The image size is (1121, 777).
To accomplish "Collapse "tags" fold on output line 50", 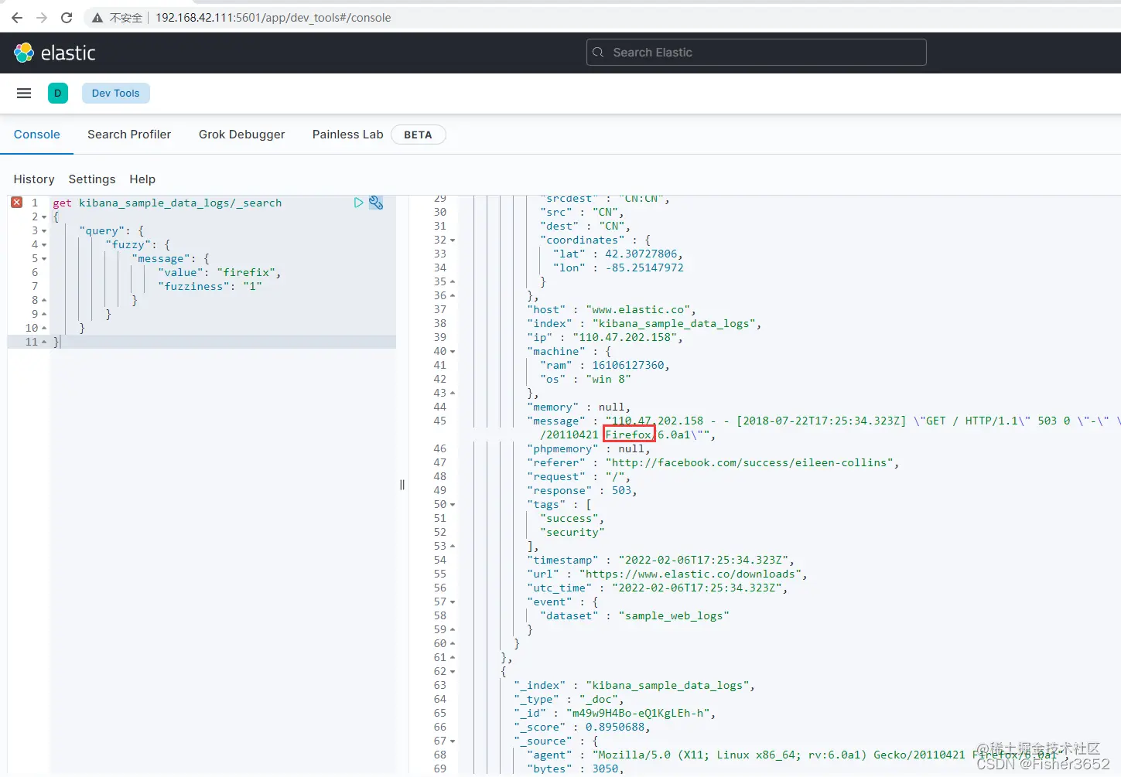I will [453, 505].
